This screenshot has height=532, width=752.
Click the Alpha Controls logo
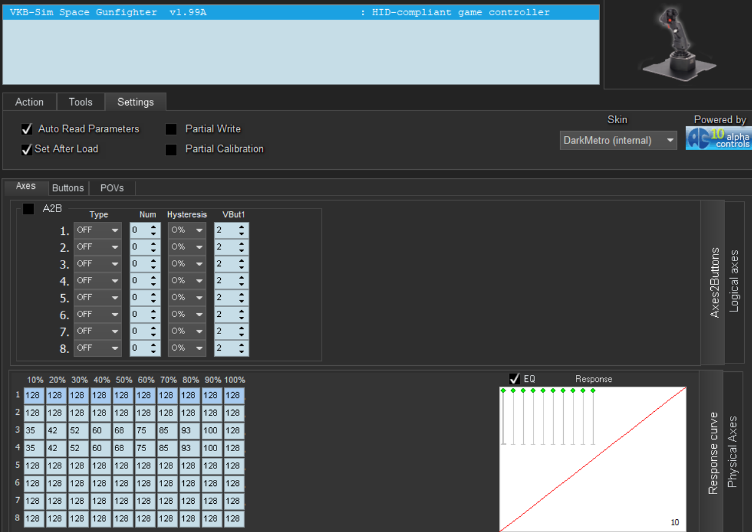tap(718, 139)
